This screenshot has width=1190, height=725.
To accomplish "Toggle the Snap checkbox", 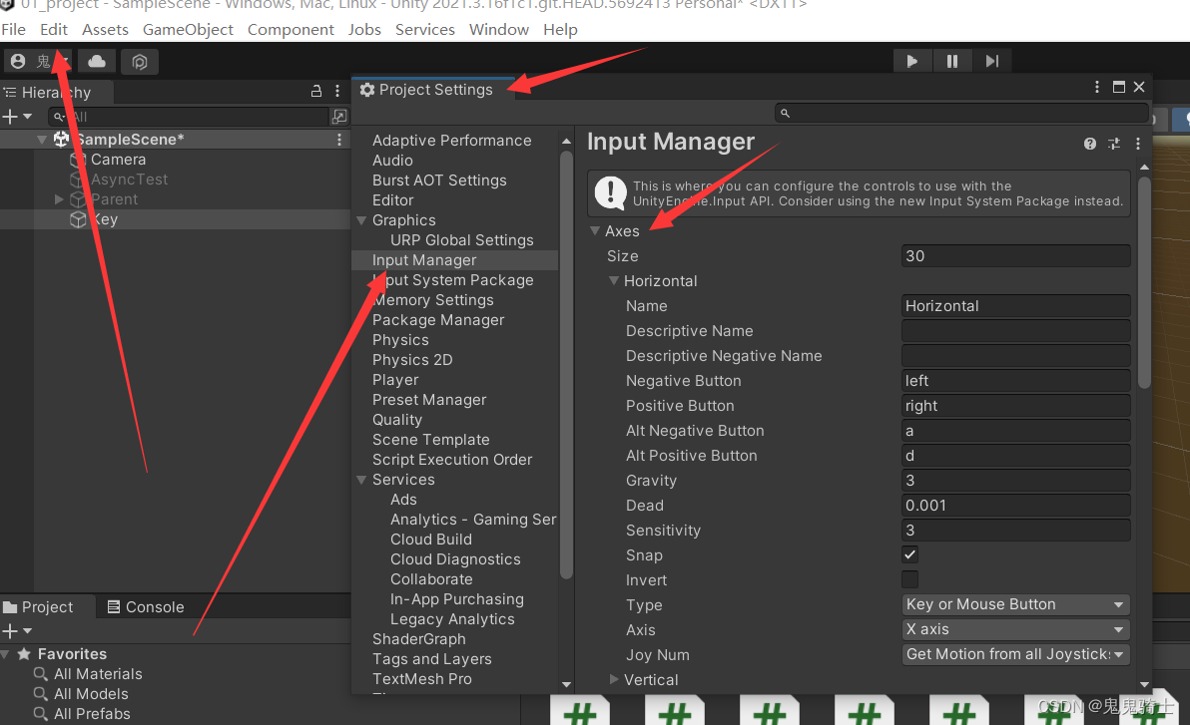I will (909, 555).
